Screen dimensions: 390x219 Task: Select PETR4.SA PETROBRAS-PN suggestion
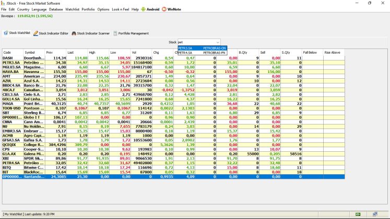(202, 53)
